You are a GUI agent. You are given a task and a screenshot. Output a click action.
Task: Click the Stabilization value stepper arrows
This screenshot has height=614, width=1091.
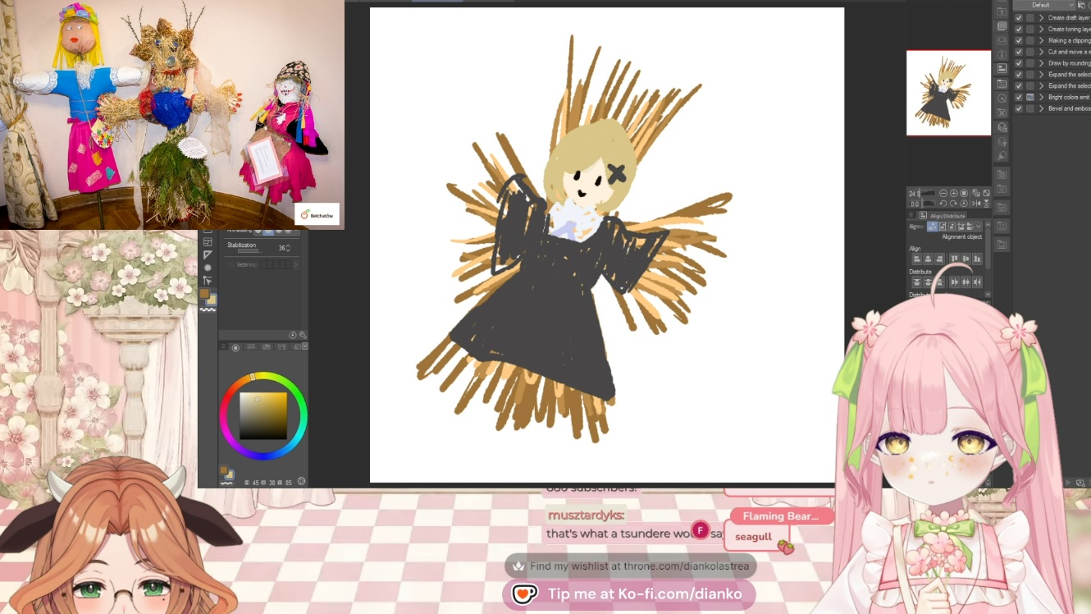tap(287, 248)
